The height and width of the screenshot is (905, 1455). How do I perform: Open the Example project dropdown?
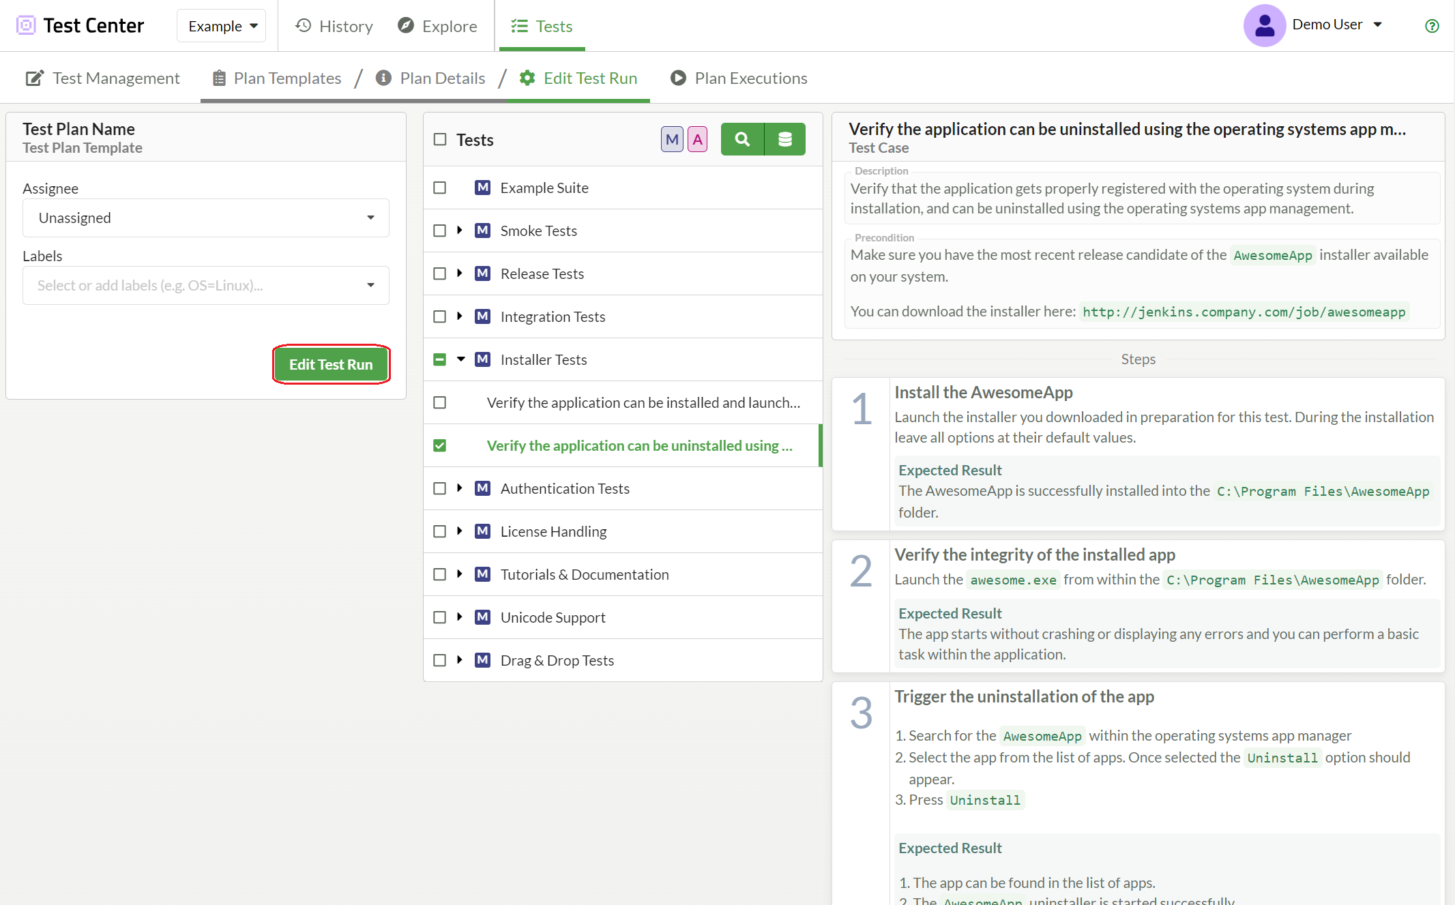(x=222, y=26)
